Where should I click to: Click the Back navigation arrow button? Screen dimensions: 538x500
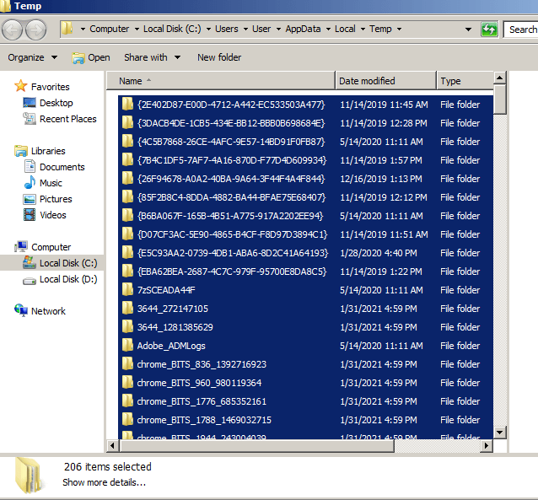13,30
